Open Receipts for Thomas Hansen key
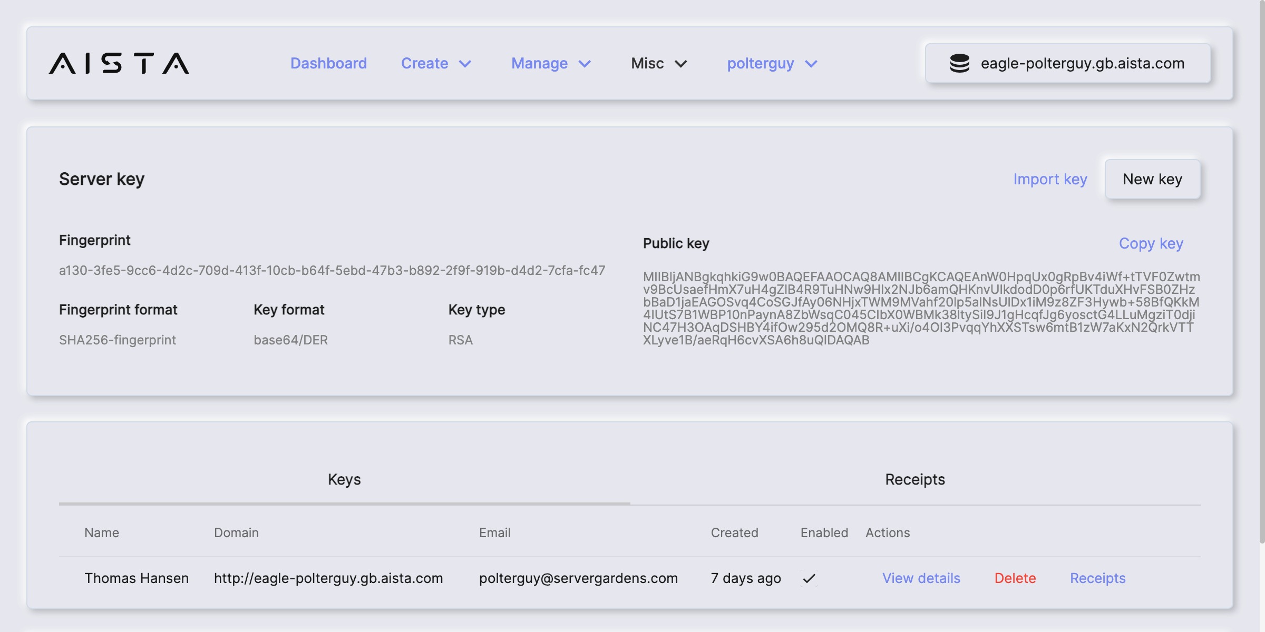 [1097, 578]
